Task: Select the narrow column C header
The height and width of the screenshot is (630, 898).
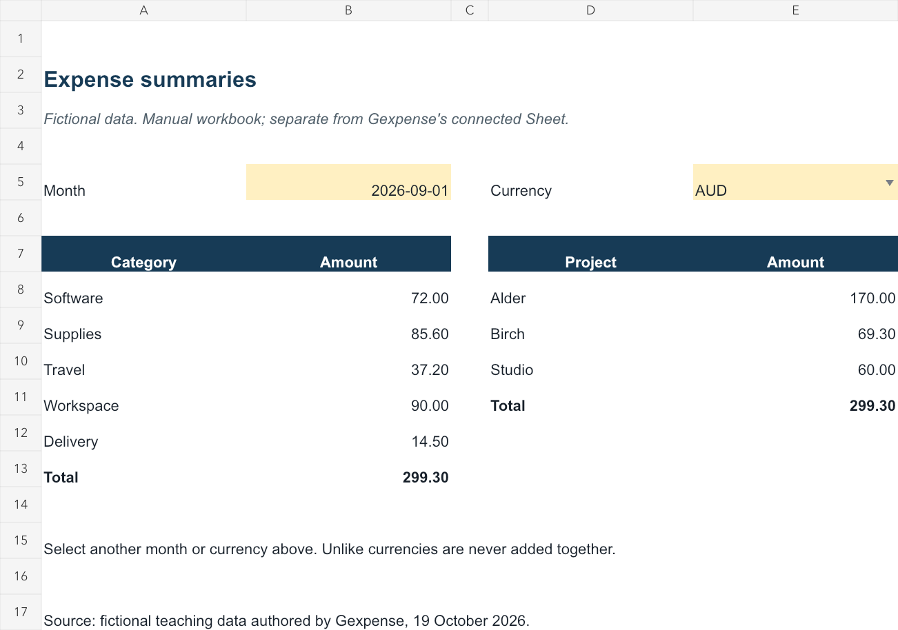Action: [470, 10]
